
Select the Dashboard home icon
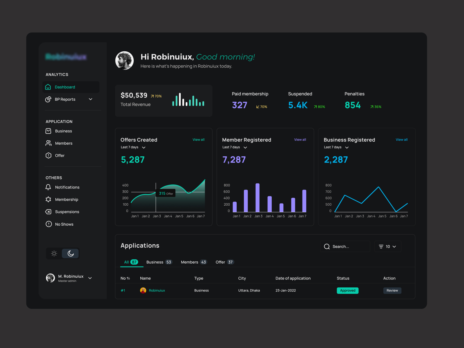point(48,87)
